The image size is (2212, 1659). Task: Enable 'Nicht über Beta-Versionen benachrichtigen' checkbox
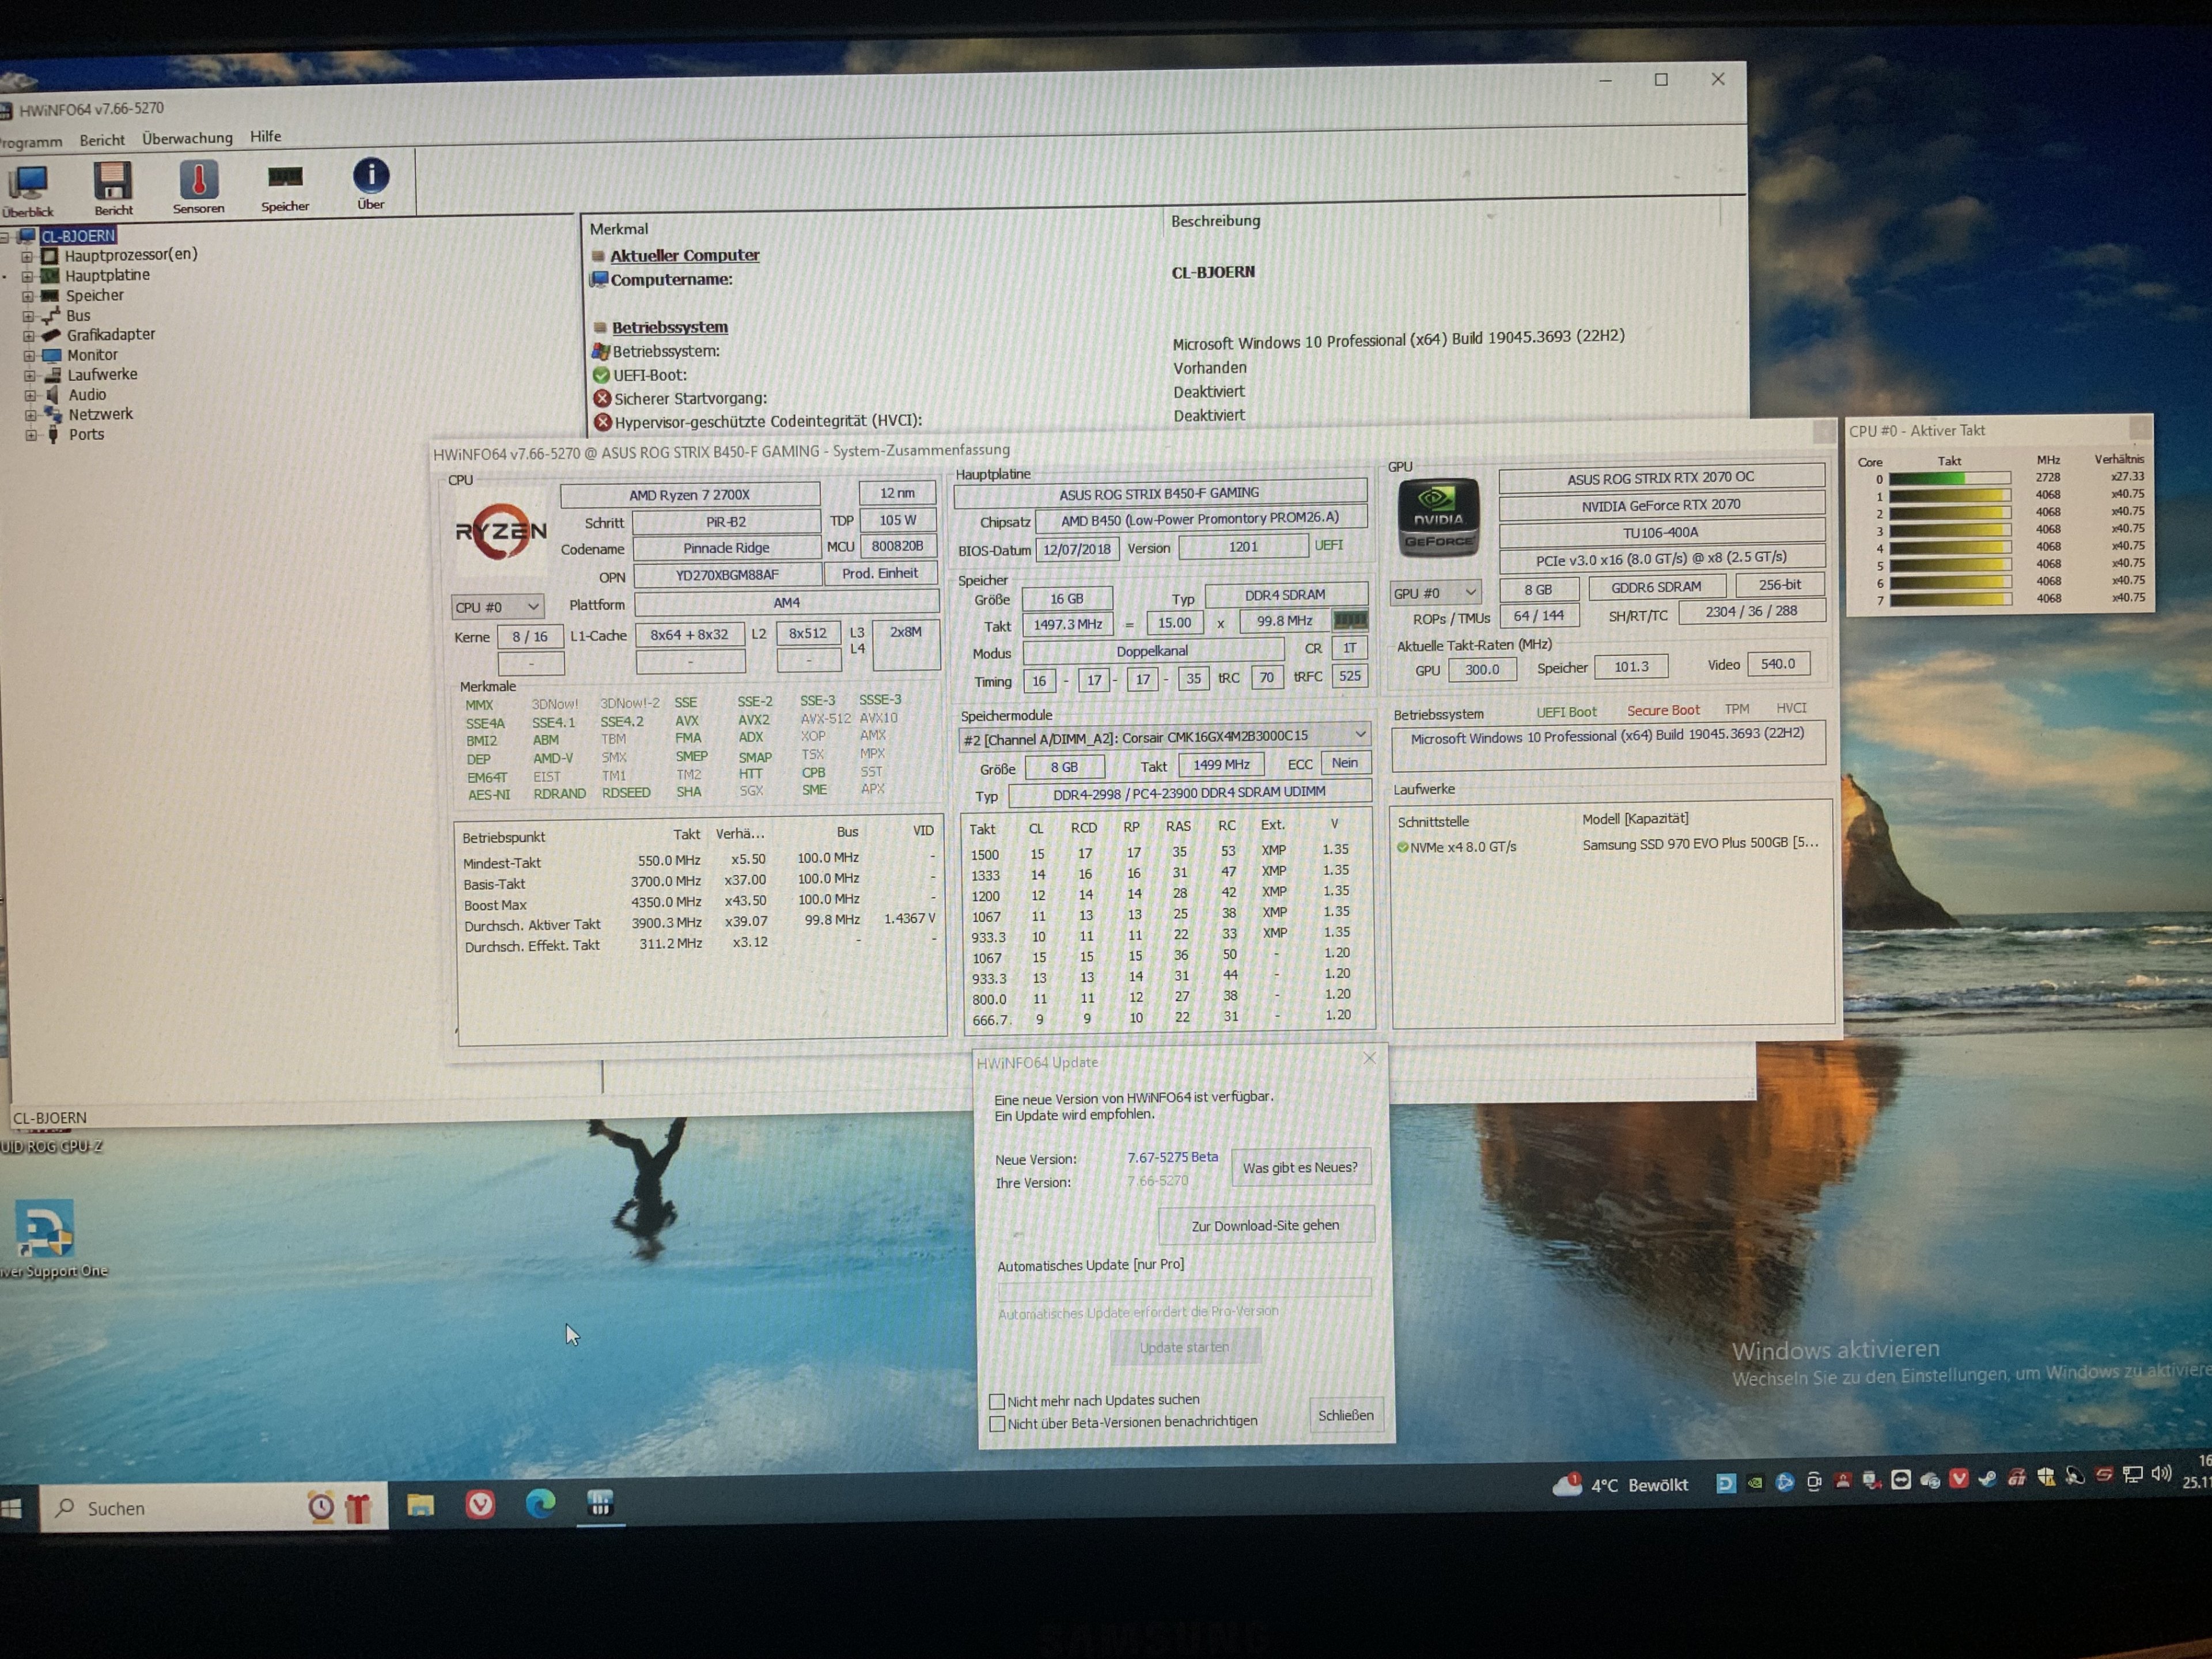(x=997, y=1423)
